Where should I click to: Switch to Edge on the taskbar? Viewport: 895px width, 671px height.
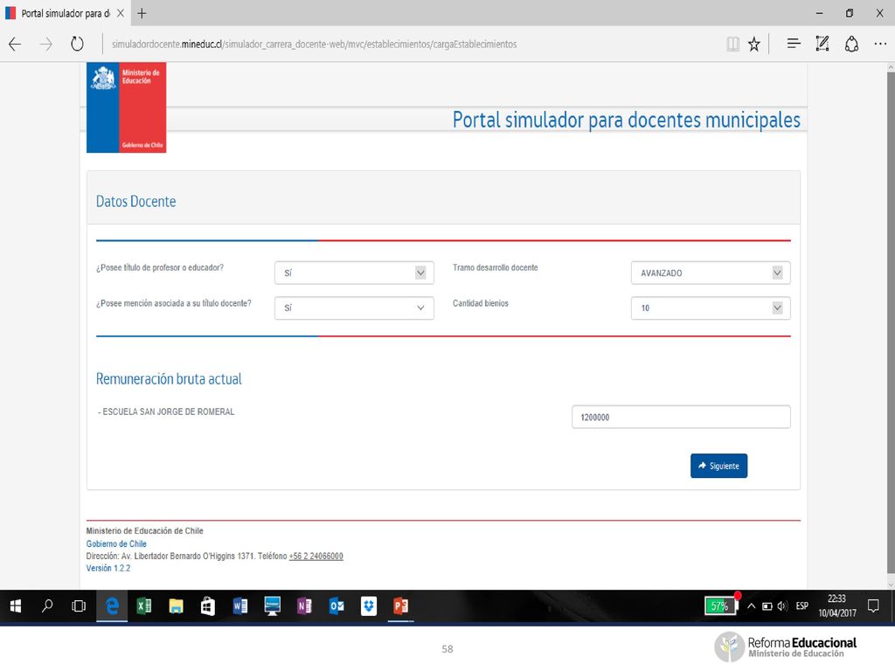112,606
